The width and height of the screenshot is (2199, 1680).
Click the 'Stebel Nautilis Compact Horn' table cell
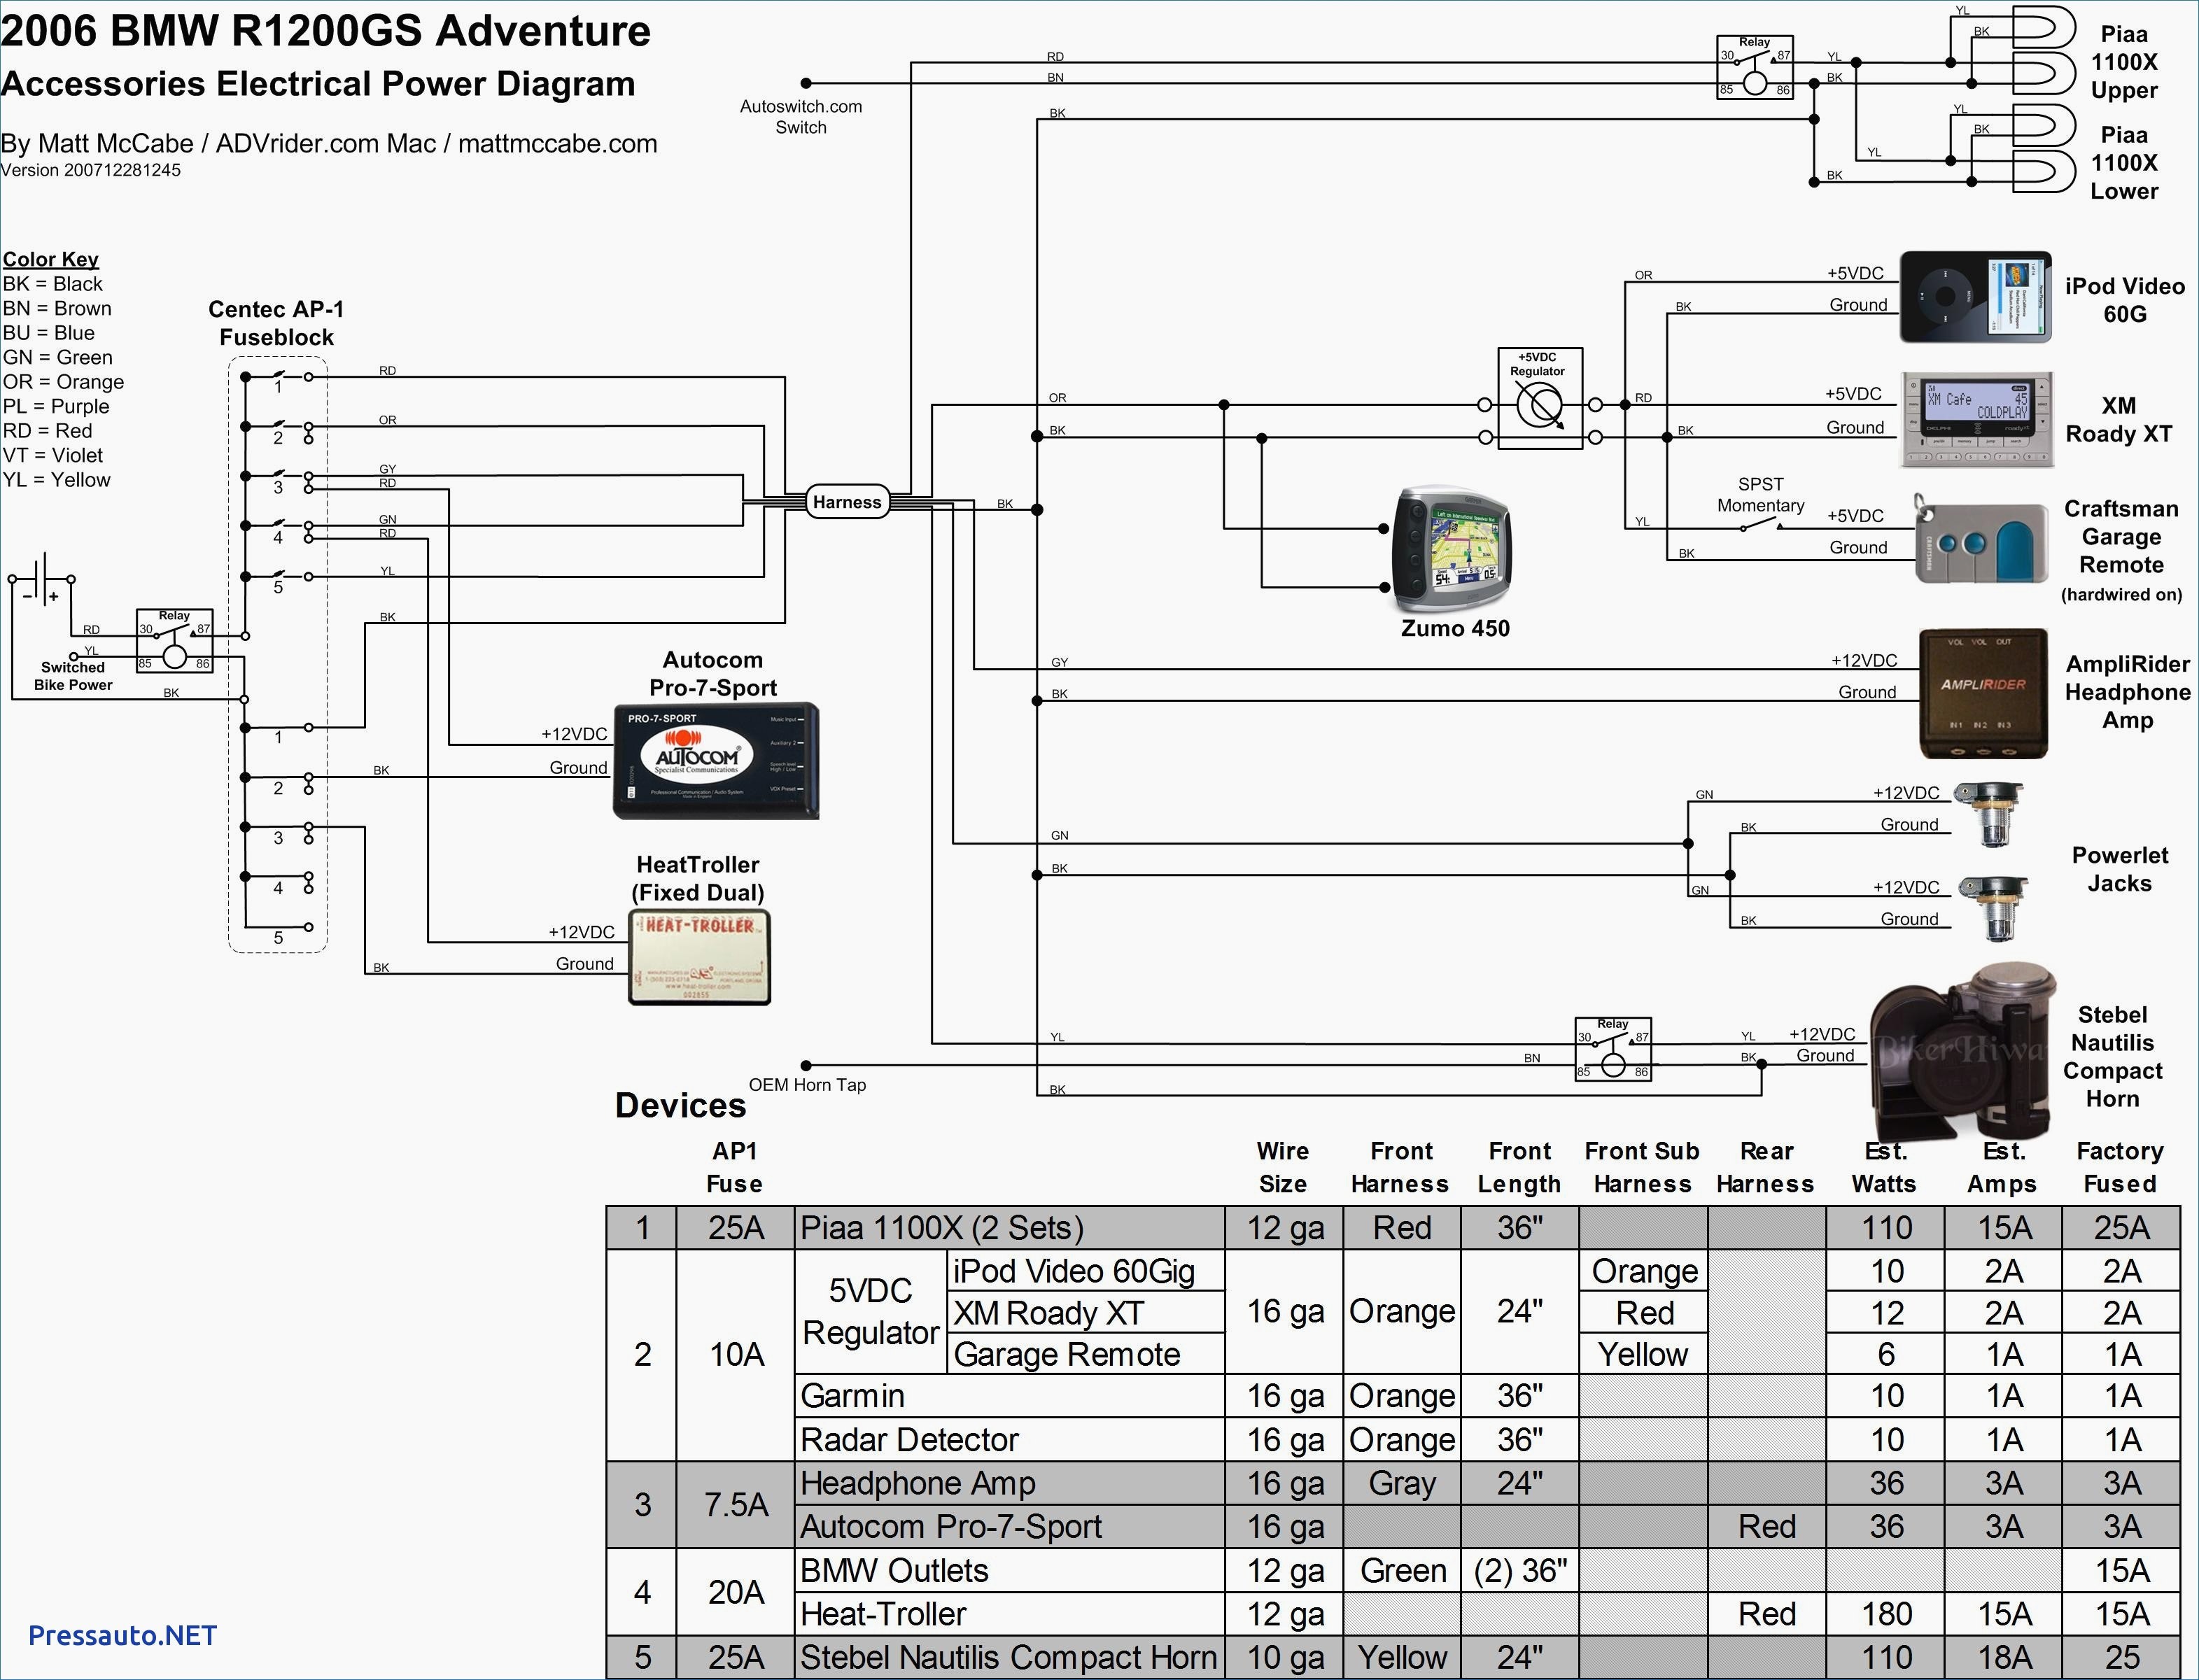[1010, 1658]
